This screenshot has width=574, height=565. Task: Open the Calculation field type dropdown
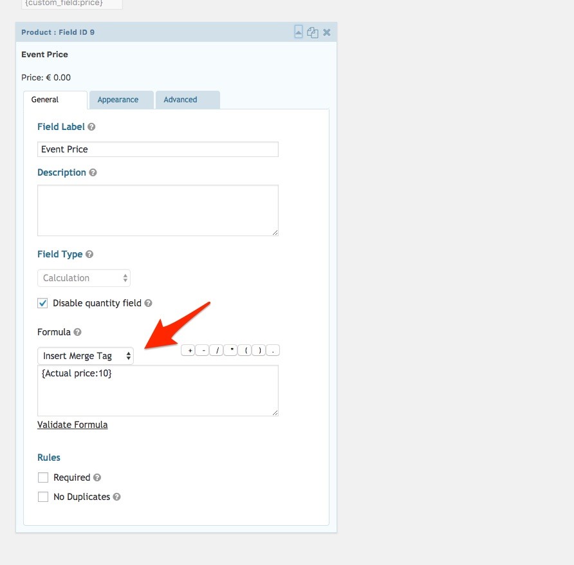click(x=84, y=278)
